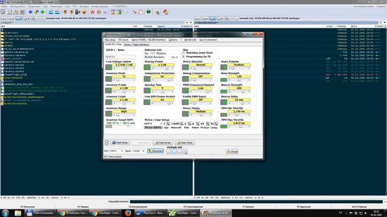Click the Motor @84% button
Viewport: 387px width, 217px height.
click(x=153, y=127)
